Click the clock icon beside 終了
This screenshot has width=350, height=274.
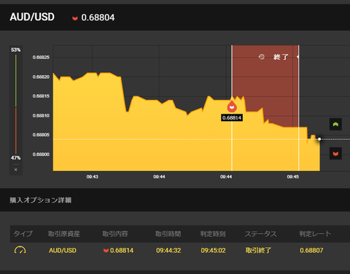pos(262,57)
